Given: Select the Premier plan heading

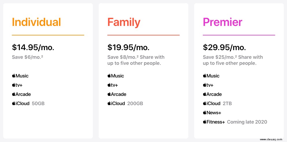Looking at the screenshot, I should 222,22.
